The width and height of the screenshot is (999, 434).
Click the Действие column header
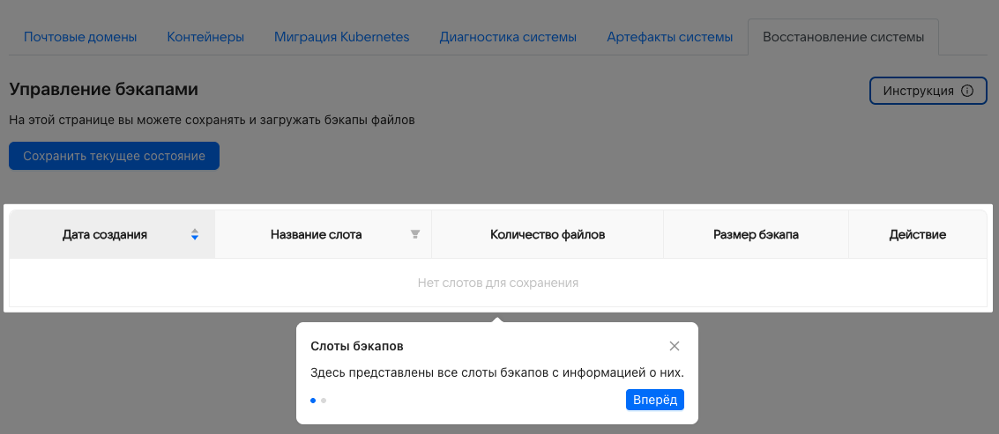pos(918,234)
